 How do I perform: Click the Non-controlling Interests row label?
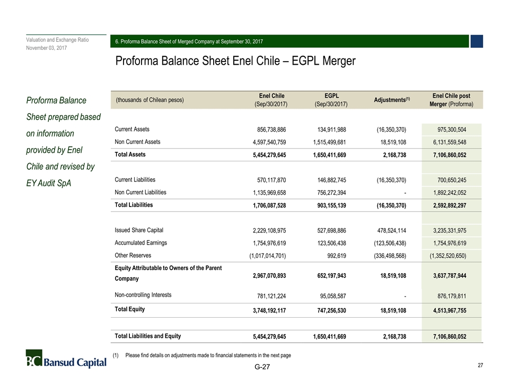(143, 294)
